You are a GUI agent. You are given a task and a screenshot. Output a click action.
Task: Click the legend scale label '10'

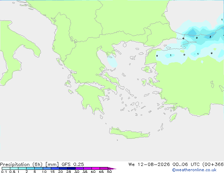click(44, 172)
